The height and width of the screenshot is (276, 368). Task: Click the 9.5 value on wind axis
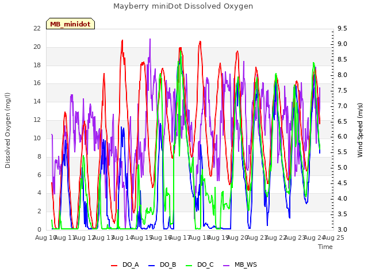click(x=342, y=29)
